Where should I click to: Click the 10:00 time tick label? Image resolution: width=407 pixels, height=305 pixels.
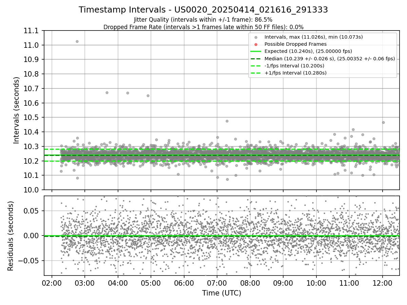(x=316, y=283)
